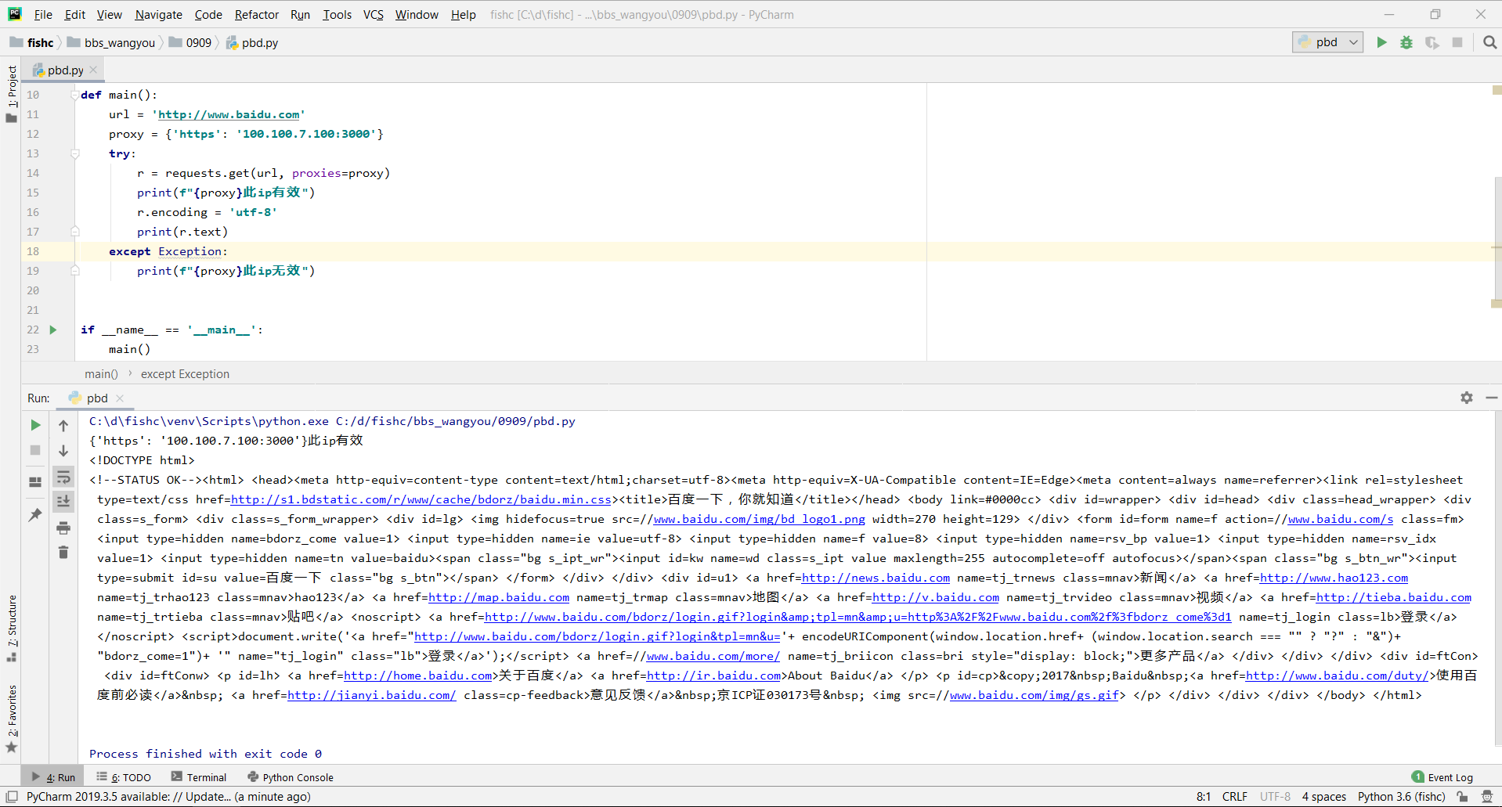Click fishc breadcrumb in navigation bar
The height and width of the screenshot is (807, 1502).
coord(32,42)
